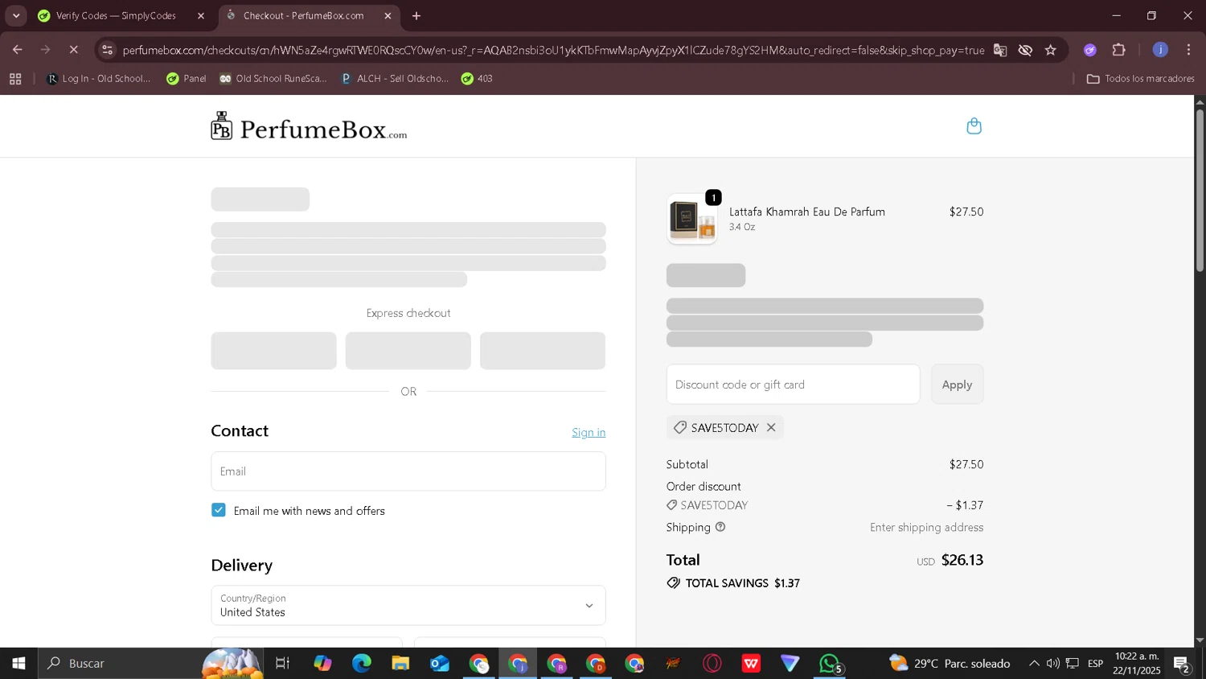
Task: Open Log In - Old School bookmark
Action: coord(99,79)
